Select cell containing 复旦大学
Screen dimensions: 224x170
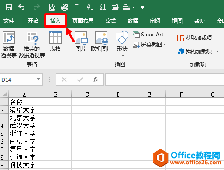pyautogui.click(x=24, y=149)
